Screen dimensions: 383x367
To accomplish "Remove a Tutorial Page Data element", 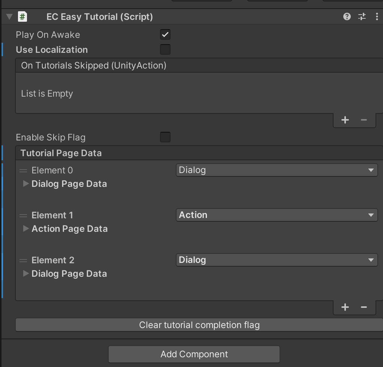I will [x=364, y=307].
